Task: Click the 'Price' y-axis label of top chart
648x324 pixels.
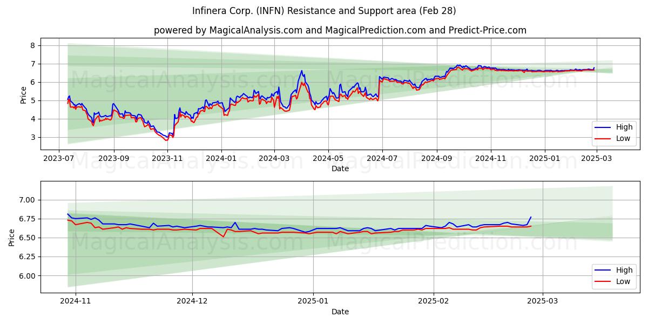Action: pos(23,94)
